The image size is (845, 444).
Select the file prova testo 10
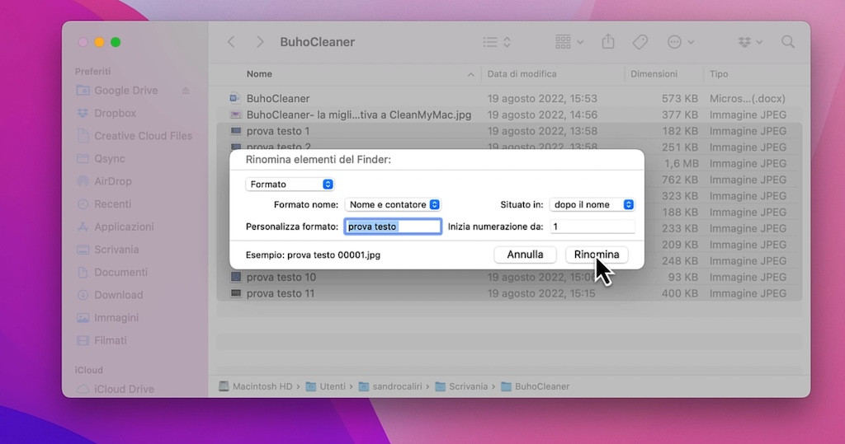click(281, 277)
